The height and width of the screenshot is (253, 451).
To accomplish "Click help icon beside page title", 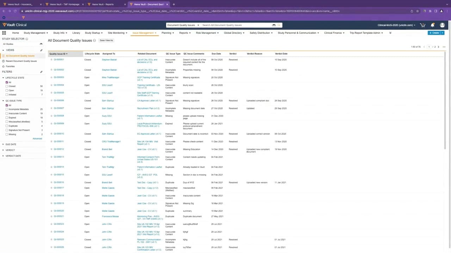I will [x=94, y=41].
